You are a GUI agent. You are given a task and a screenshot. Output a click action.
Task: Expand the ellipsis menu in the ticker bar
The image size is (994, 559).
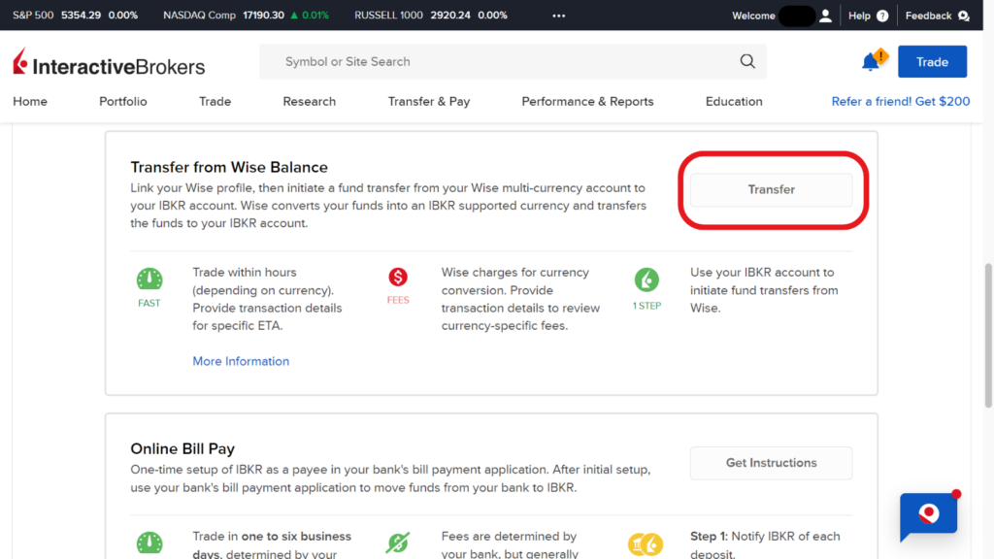[x=558, y=16]
